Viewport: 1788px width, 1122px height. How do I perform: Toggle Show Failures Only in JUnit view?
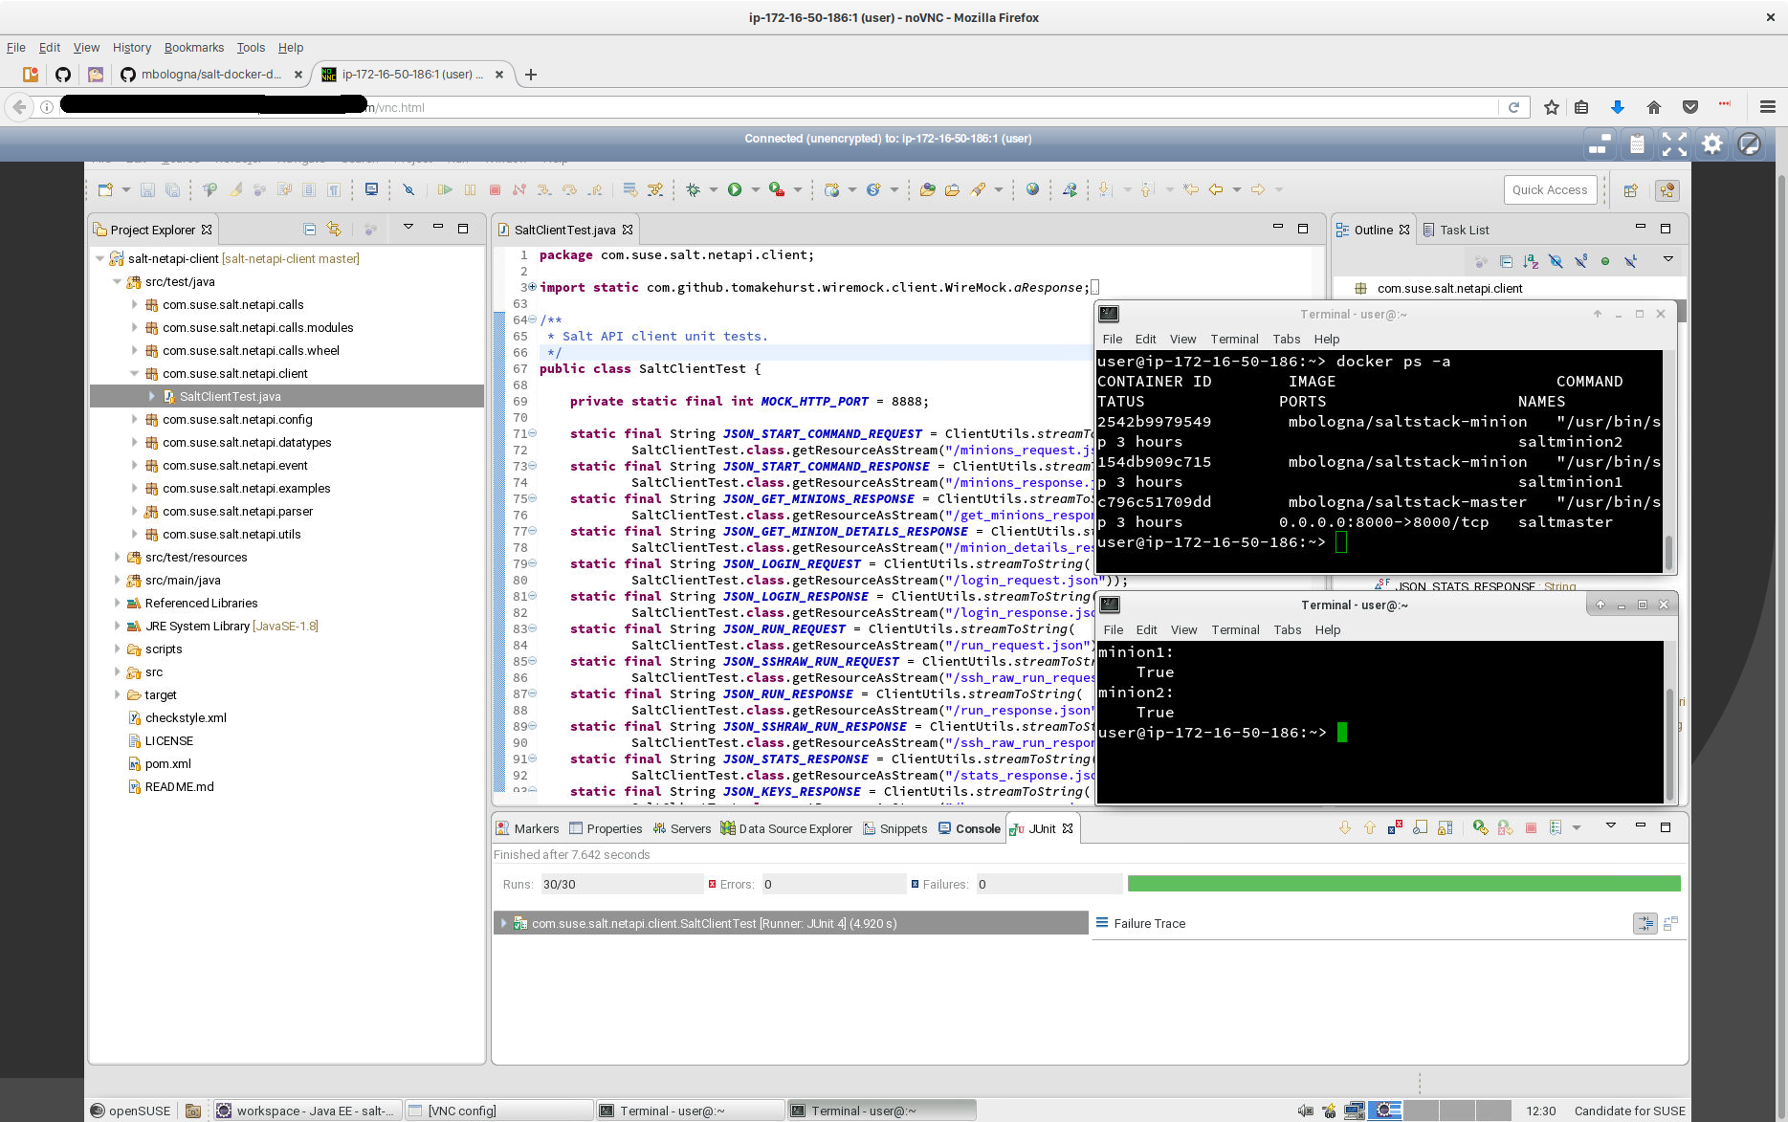(1395, 828)
